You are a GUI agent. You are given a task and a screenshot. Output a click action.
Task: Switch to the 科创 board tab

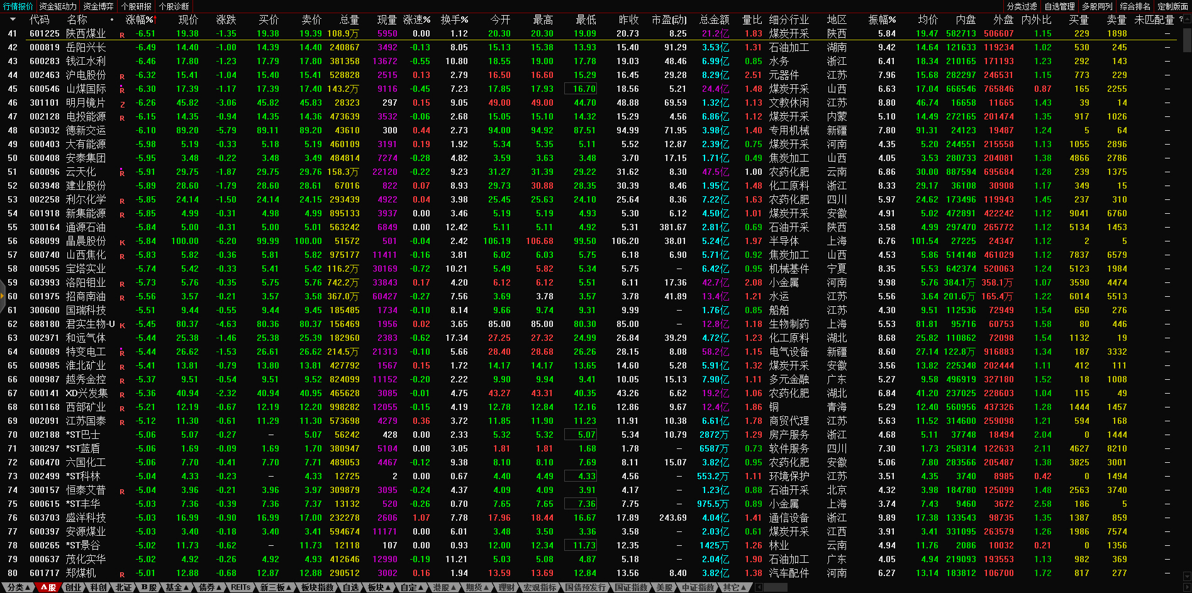[x=98, y=587]
